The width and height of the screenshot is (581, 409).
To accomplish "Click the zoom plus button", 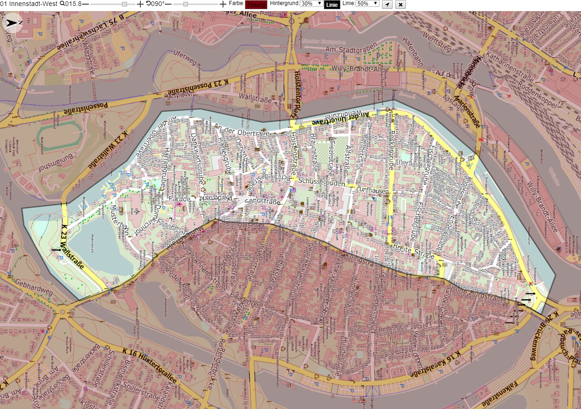I will (140, 4).
